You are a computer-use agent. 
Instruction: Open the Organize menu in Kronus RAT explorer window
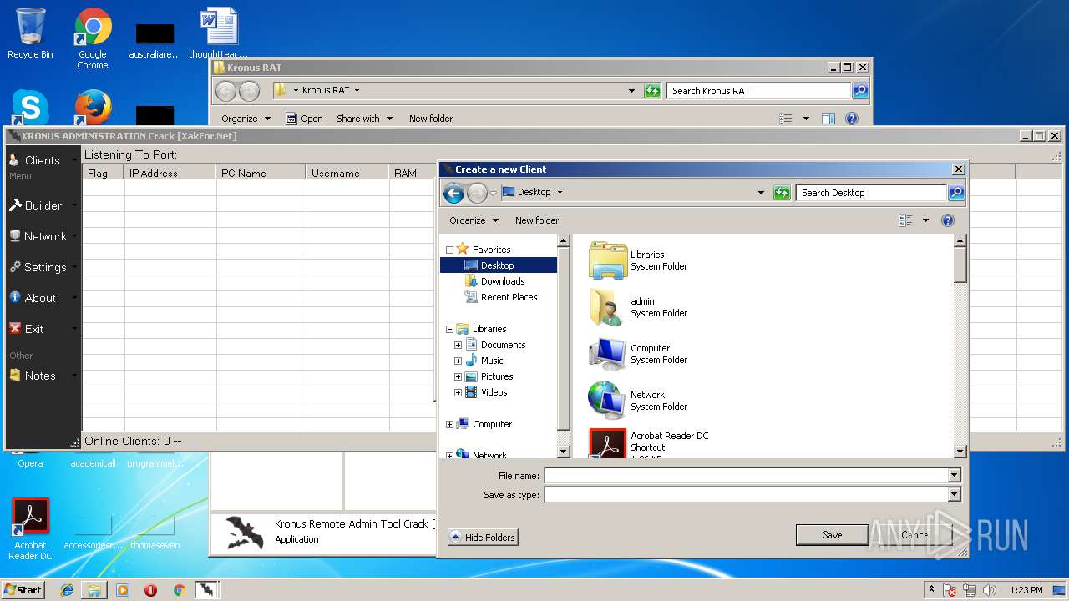[246, 119]
